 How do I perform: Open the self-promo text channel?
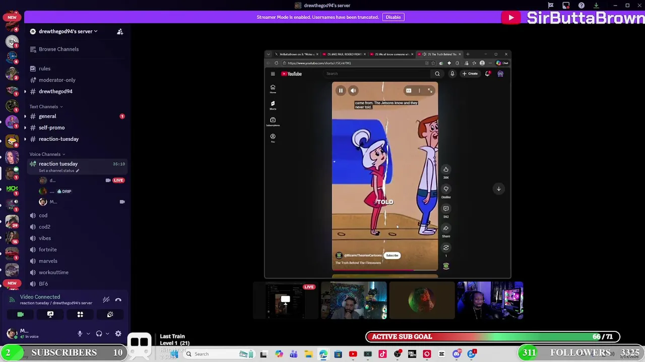click(x=51, y=128)
